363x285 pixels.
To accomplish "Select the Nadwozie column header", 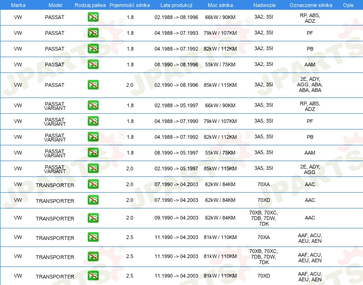I will 265,5.
